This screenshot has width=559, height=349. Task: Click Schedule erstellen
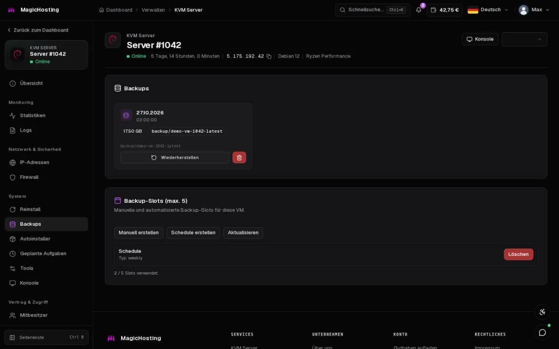(x=193, y=233)
